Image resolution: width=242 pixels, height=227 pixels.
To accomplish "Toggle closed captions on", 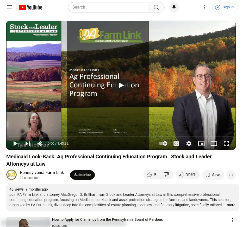I will click(x=176, y=144).
